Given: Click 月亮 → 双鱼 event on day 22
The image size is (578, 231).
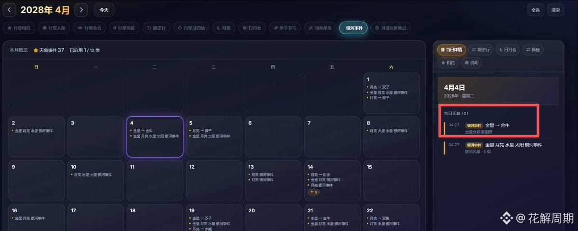Looking at the screenshot, I should (x=378, y=218).
